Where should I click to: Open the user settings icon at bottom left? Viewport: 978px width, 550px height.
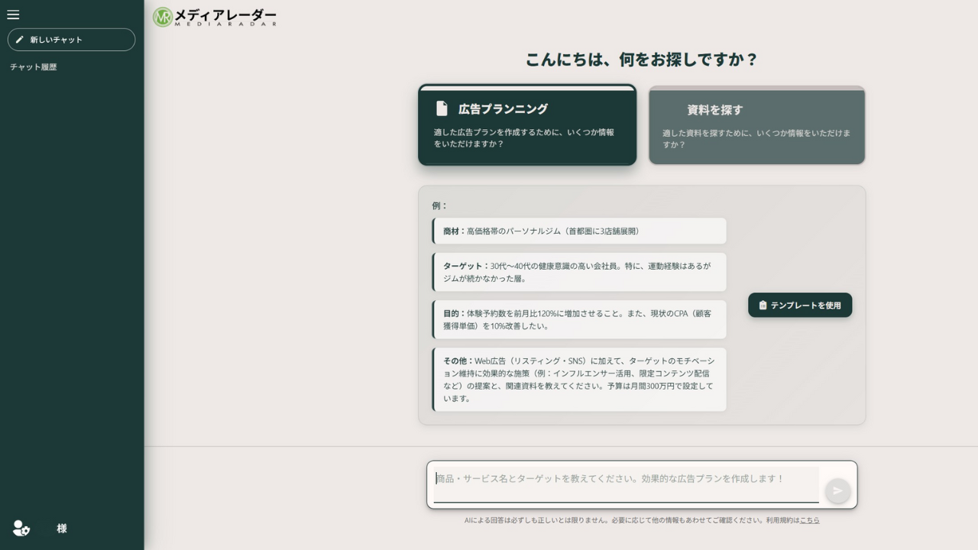(x=21, y=528)
